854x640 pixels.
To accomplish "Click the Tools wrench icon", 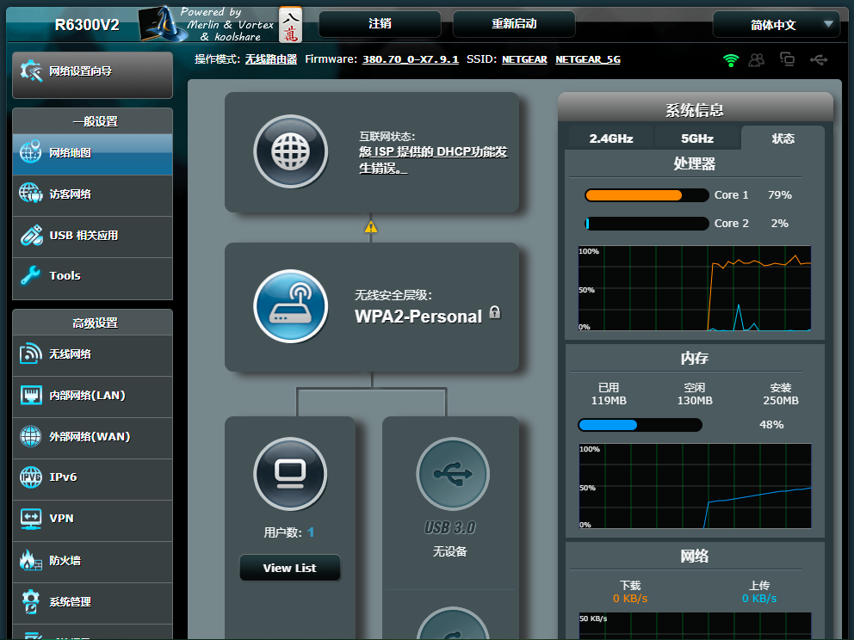I will (x=30, y=275).
